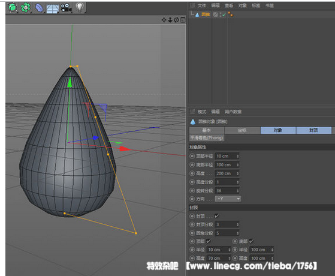Switch to the 基本 tab
Screen dimensions: 335x276
click(x=207, y=130)
